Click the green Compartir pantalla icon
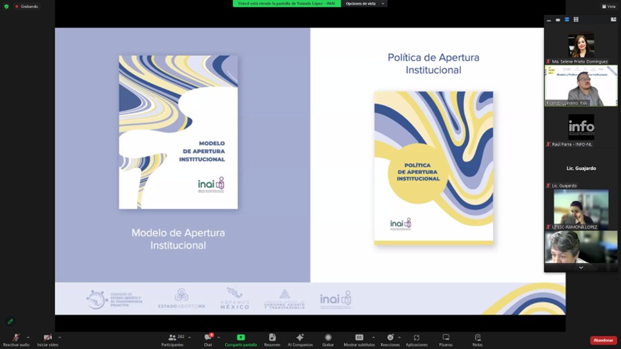Viewport: 621px width, 349px height. click(241, 337)
